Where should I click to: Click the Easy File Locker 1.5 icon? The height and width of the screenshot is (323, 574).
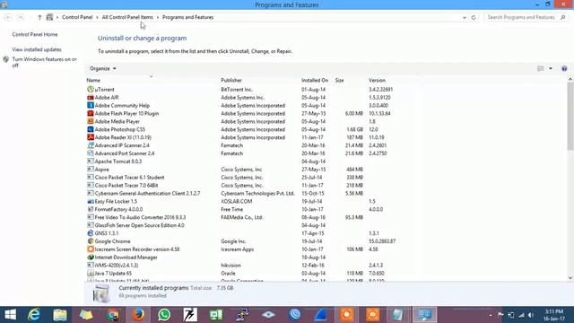click(x=91, y=201)
